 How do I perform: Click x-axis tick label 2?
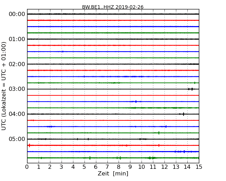[x=50, y=167]
